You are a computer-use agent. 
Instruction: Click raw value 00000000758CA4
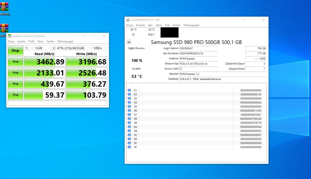pyautogui.click(x=251, y=119)
